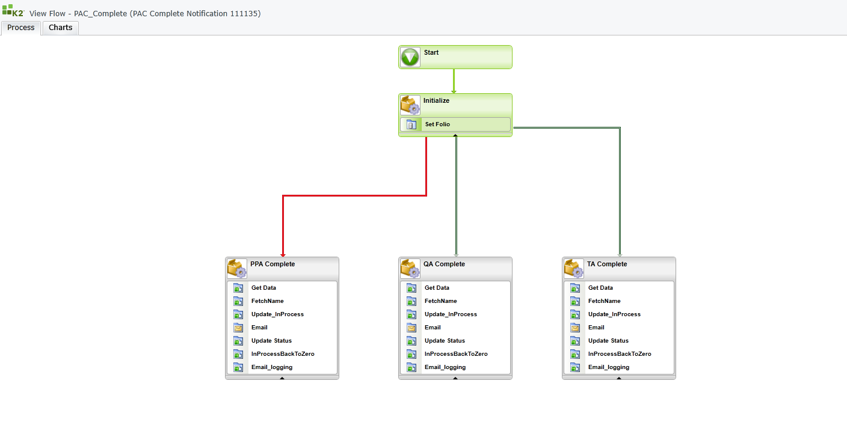Select FetchName text in TA Complete

pos(605,301)
